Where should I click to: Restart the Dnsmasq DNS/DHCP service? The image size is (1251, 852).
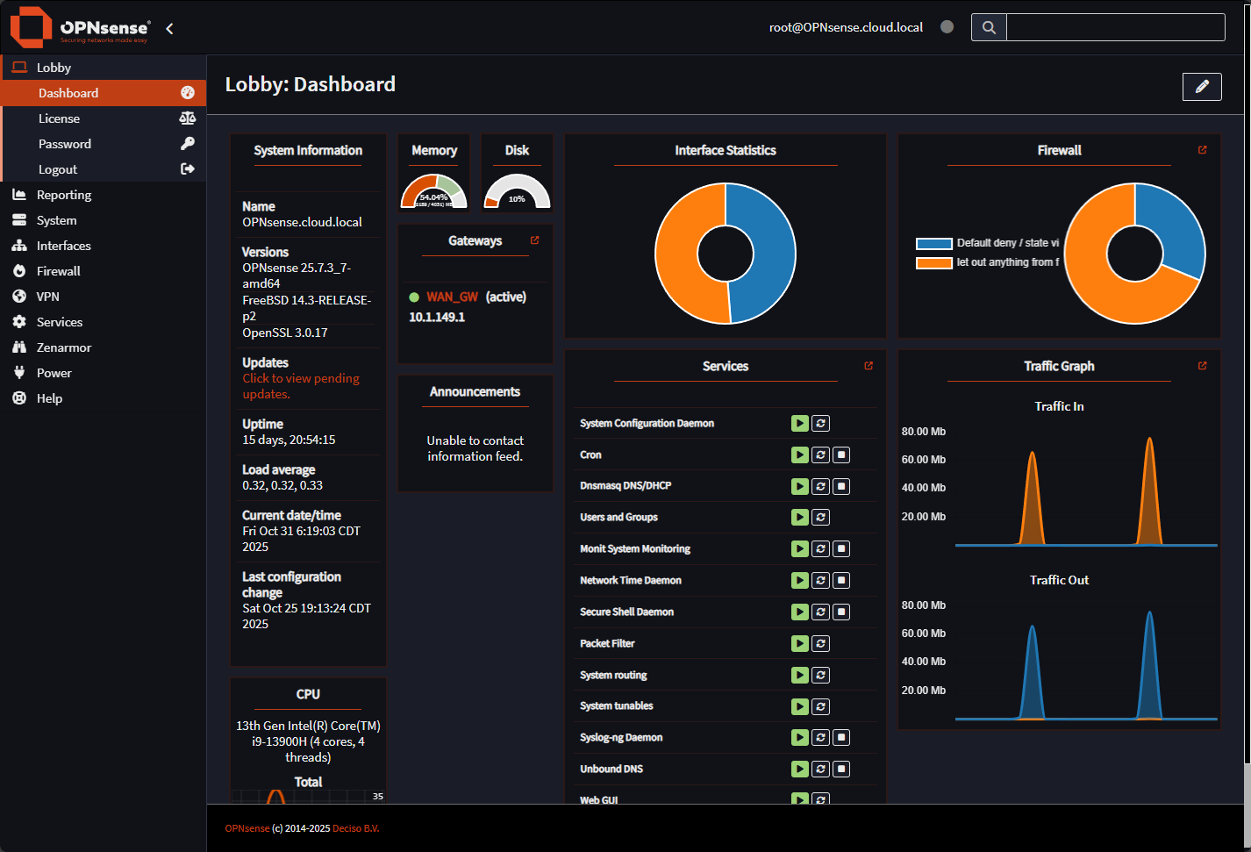click(820, 486)
